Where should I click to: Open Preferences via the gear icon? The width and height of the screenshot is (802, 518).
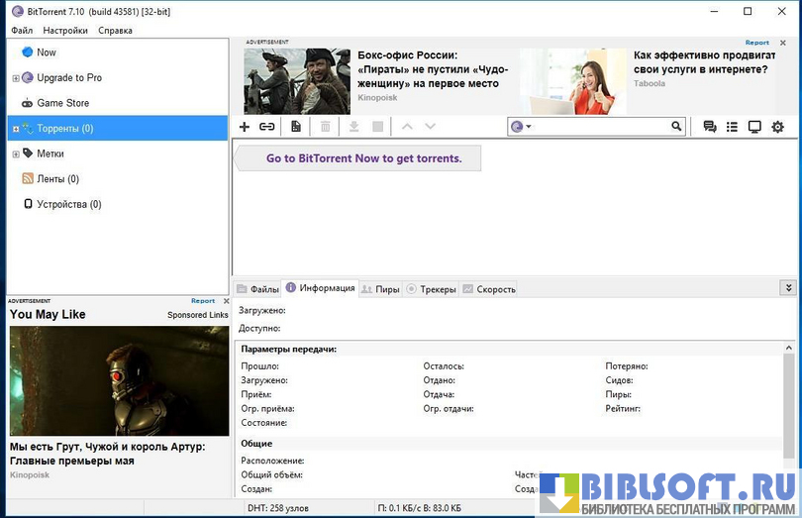tap(777, 127)
